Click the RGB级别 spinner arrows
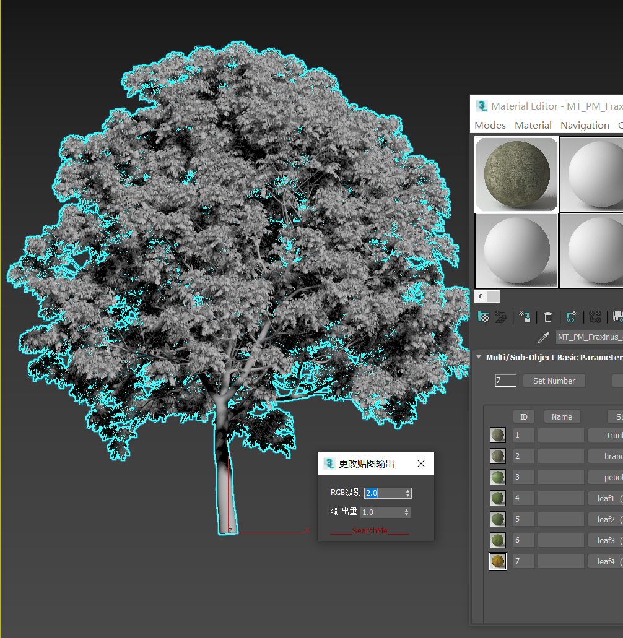The image size is (623, 638). tap(407, 493)
